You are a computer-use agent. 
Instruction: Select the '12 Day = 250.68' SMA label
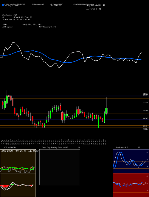pos(12,5)
